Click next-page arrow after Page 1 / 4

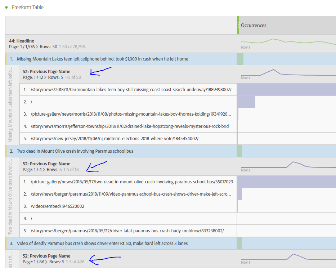(x=44, y=170)
